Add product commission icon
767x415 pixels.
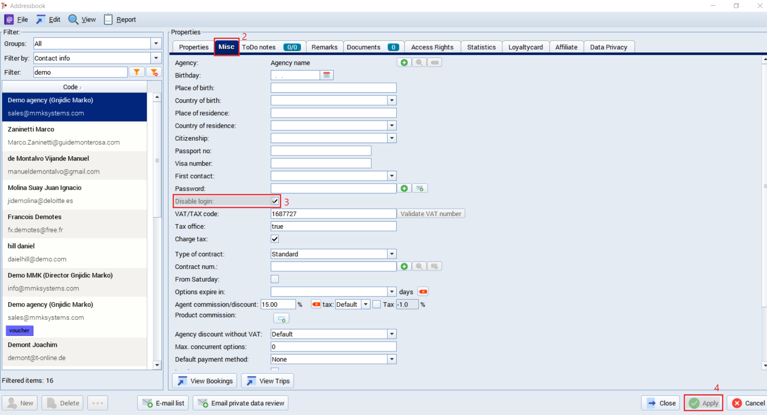click(281, 319)
